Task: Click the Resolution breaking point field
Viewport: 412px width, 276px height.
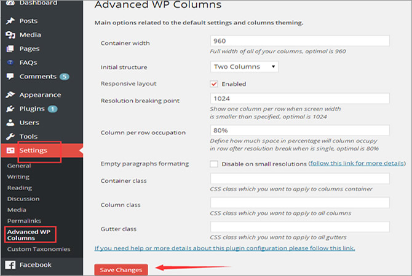Action: [300, 99]
